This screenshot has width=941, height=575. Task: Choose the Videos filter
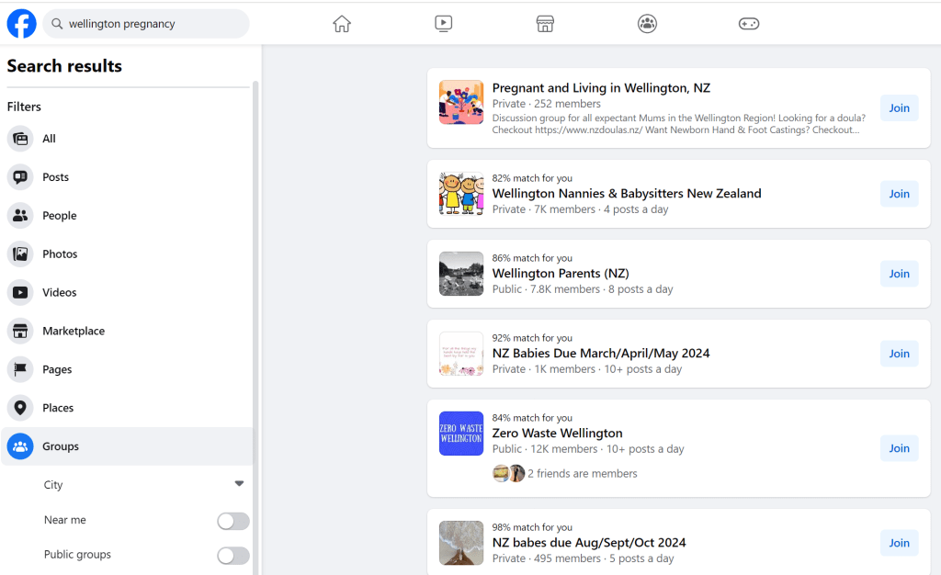60,293
